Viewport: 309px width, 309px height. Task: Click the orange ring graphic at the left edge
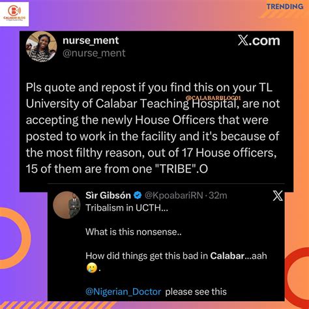click(x=13, y=238)
